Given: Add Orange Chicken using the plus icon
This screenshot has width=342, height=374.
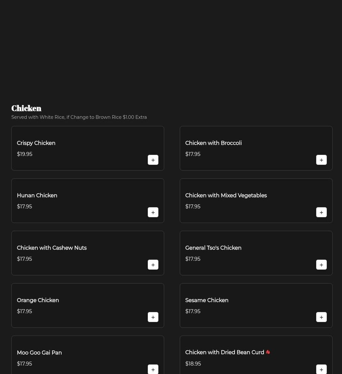Looking at the screenshot, I should 153,317.
